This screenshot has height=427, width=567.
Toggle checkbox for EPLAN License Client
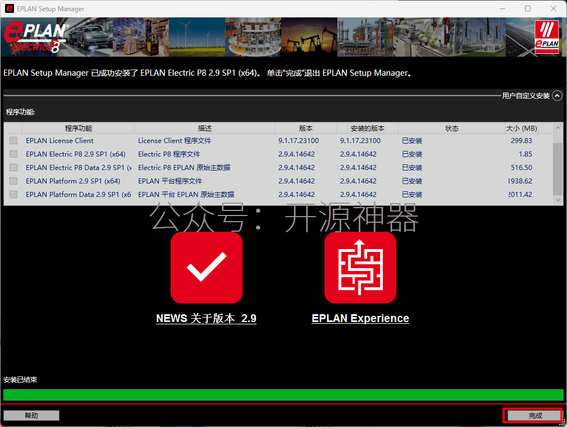tap(13, 141)
